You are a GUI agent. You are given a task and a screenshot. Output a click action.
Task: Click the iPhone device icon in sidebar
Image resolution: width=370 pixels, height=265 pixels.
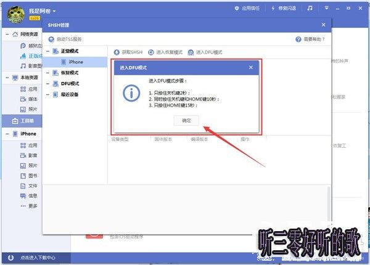pos(15,134)
